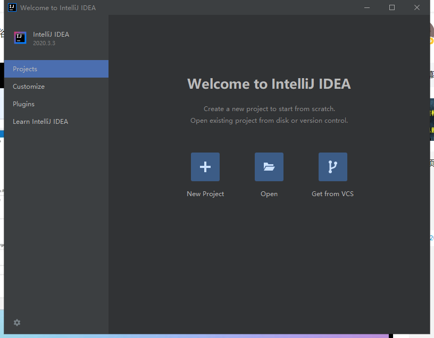Click the Open folder icon
The width and height of the screenshot is (434, 338).
click(269, 167)
